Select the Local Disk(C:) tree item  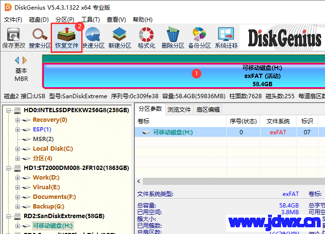pos(53,149)
